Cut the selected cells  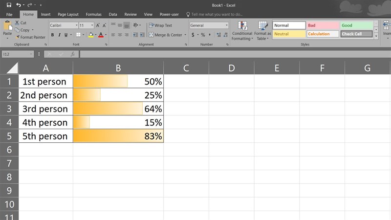(21, 22)
